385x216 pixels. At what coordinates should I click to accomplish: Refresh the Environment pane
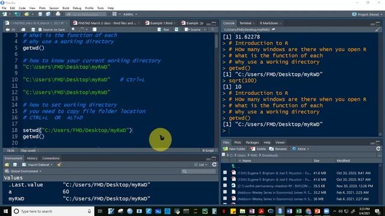[x=214, y=164]
